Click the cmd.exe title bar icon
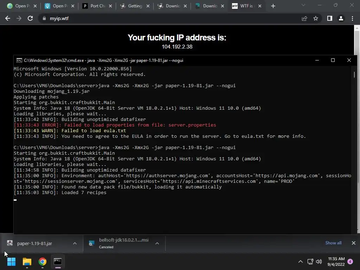 pyautogui.click(x=19, y=60)
